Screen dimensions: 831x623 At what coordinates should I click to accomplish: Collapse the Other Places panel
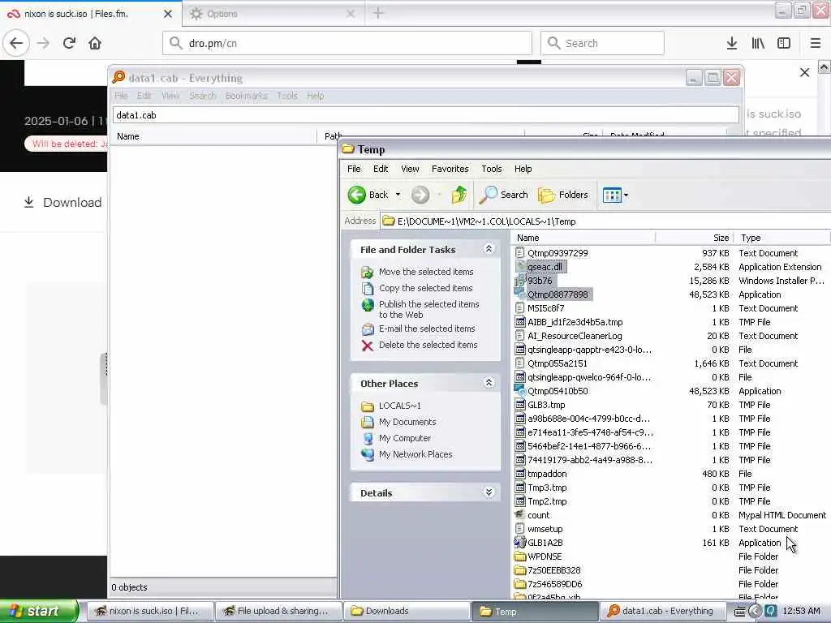(x=489, y=383)
